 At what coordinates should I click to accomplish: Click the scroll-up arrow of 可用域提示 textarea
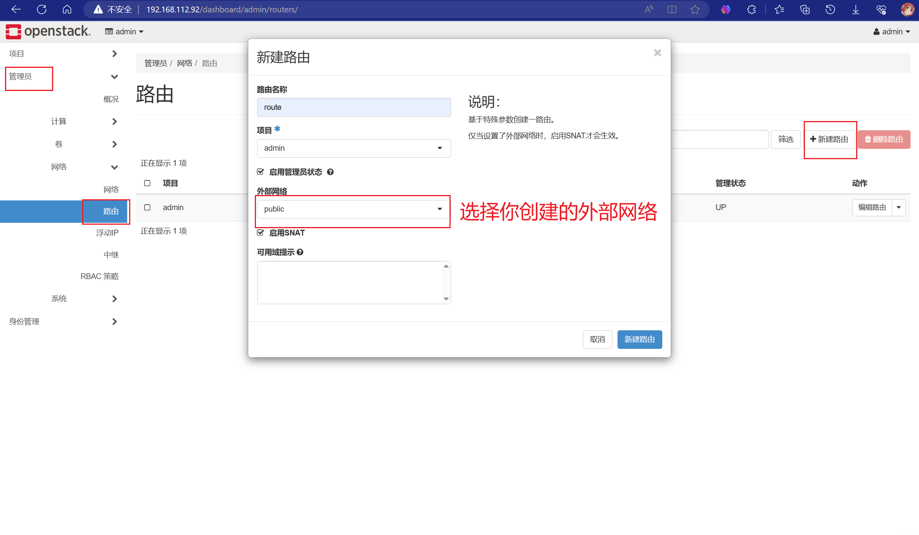tap(446, 265)
